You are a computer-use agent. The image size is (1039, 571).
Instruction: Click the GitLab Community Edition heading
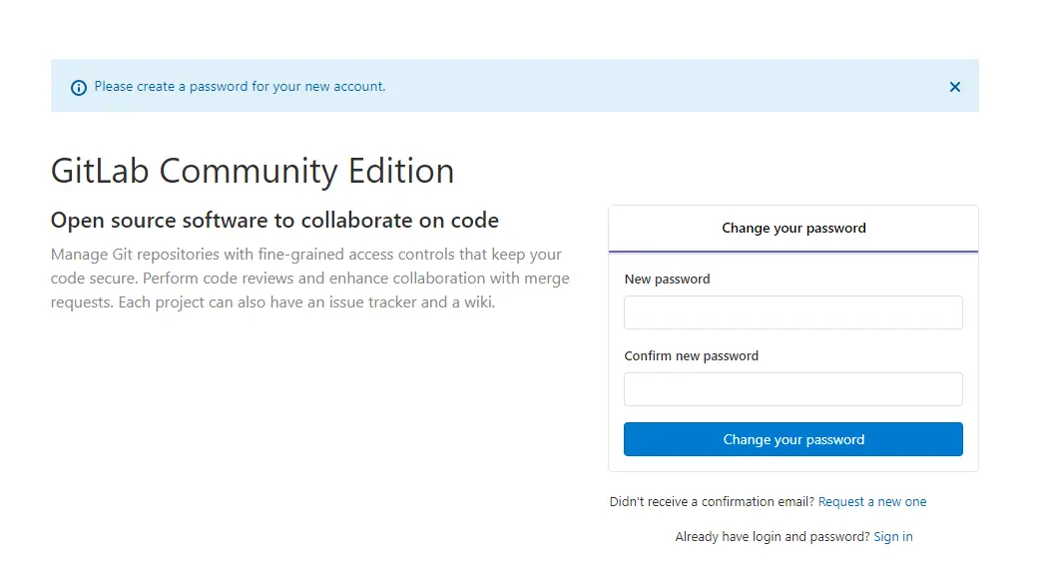tap(253, 171)
